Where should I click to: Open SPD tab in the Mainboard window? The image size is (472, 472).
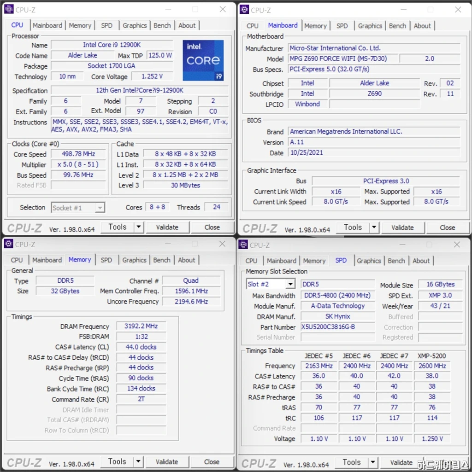342,26
